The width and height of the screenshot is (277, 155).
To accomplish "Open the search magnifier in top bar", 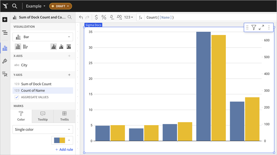I will pyautogui.click(x=15, y=6).
